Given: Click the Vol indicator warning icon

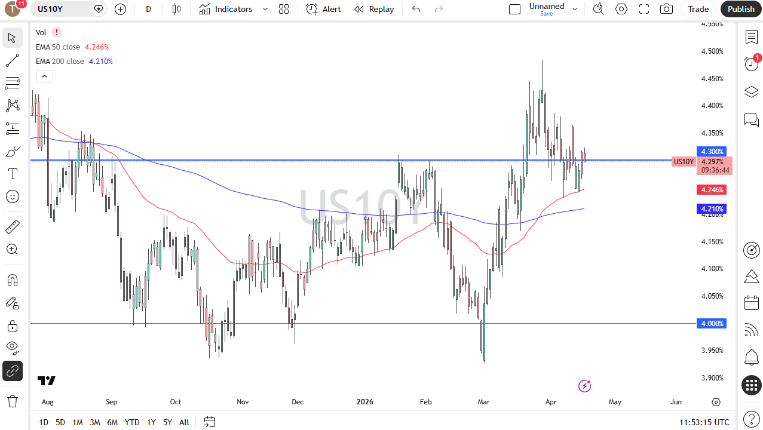Looking at the screenshot, I should [56, 32].
